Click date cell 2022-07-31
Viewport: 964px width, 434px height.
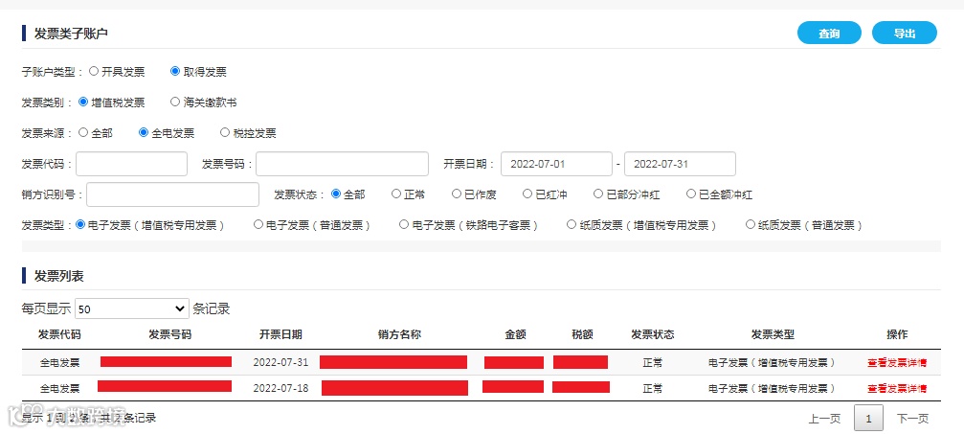pos(280,362)
